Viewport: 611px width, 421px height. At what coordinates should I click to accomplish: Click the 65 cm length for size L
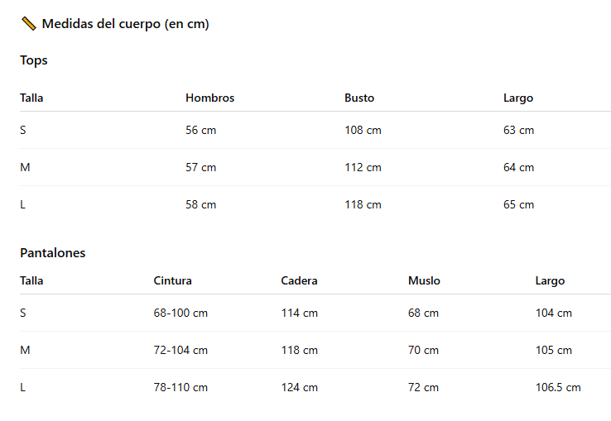click(518, 204)
